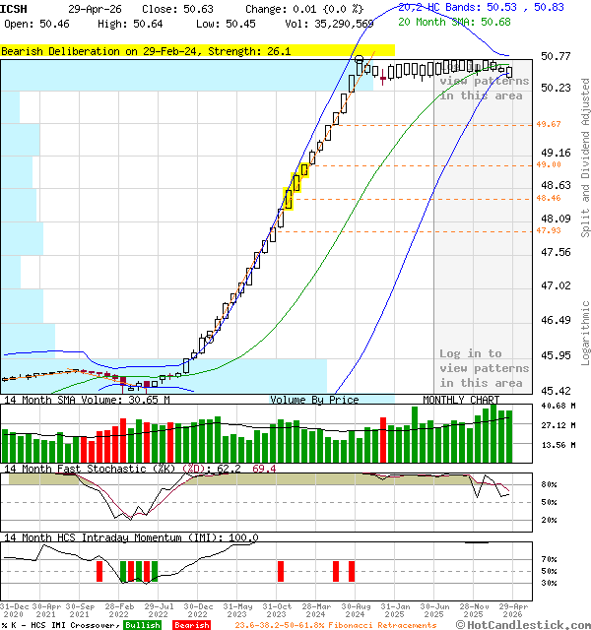Select the 48.46 Fibonacci level label

[x=549, y=198]
